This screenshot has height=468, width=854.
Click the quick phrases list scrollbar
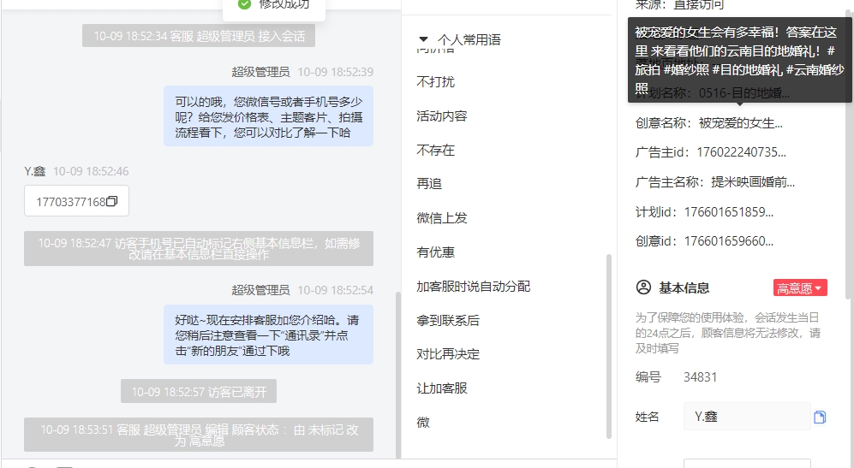[x=608, y=347]
